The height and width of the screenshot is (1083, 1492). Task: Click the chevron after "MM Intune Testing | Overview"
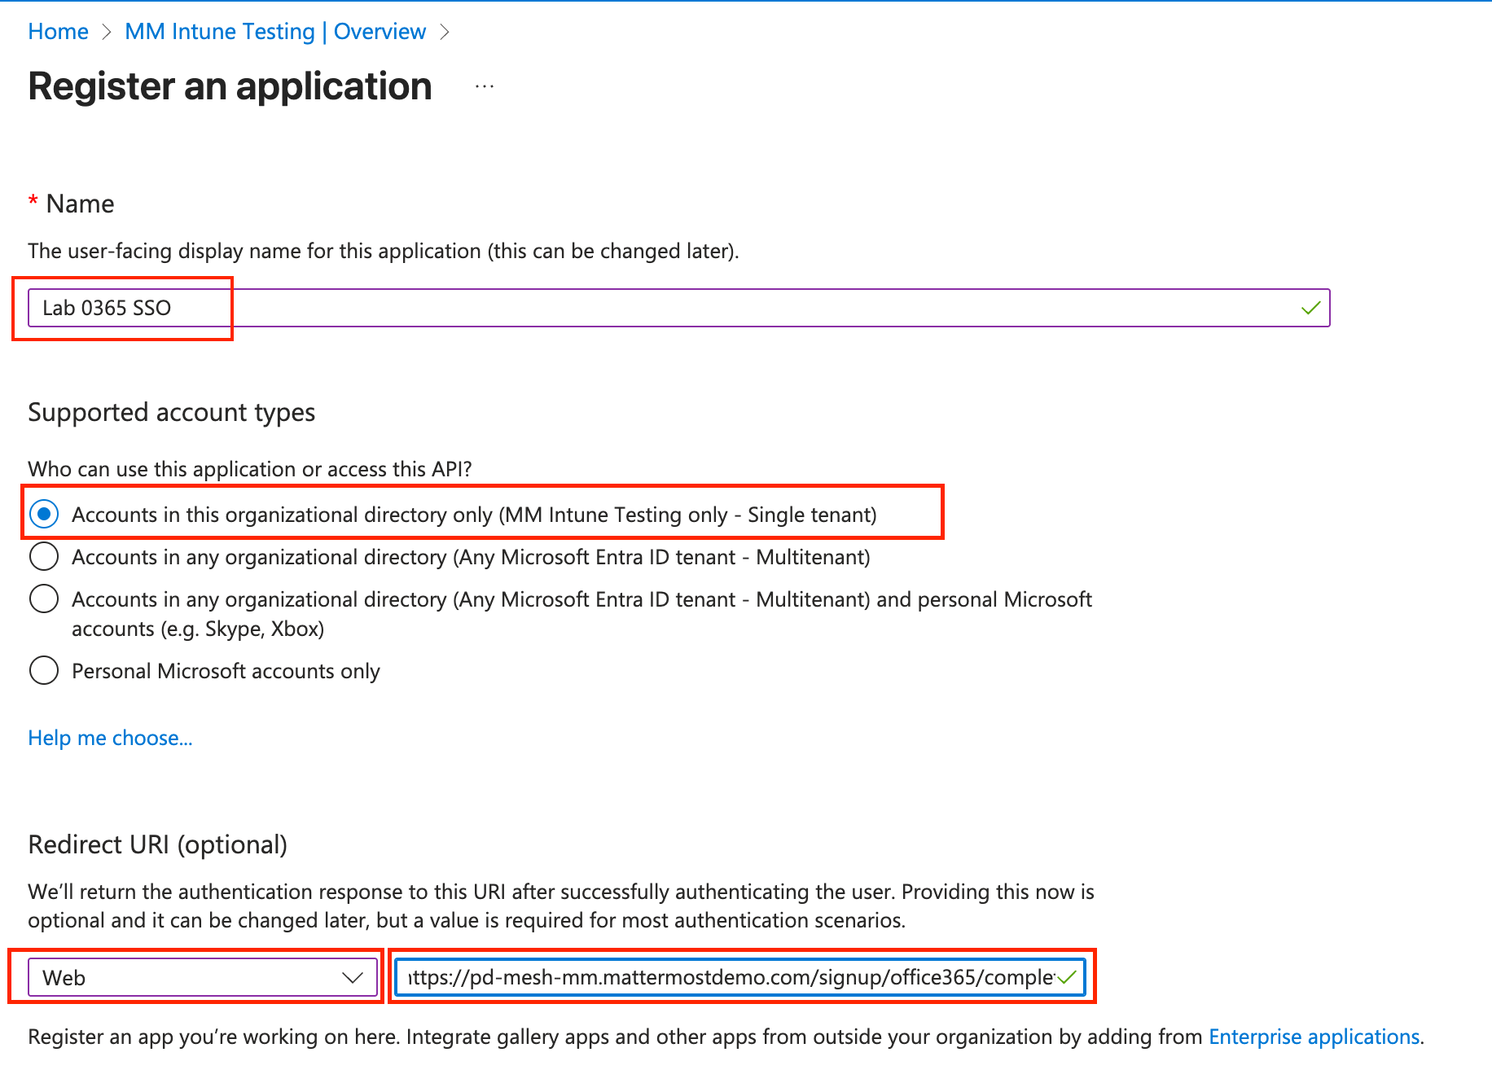tap(445, 32)
